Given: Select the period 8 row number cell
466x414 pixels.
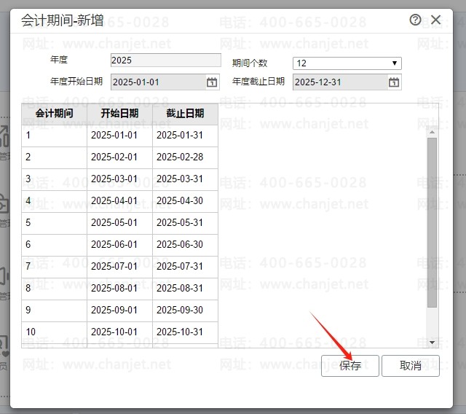Looking at the screenshot, I should [55, 289].
